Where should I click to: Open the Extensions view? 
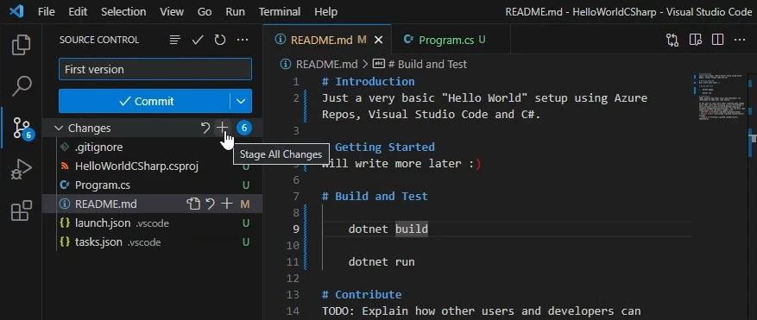(22, 211)
